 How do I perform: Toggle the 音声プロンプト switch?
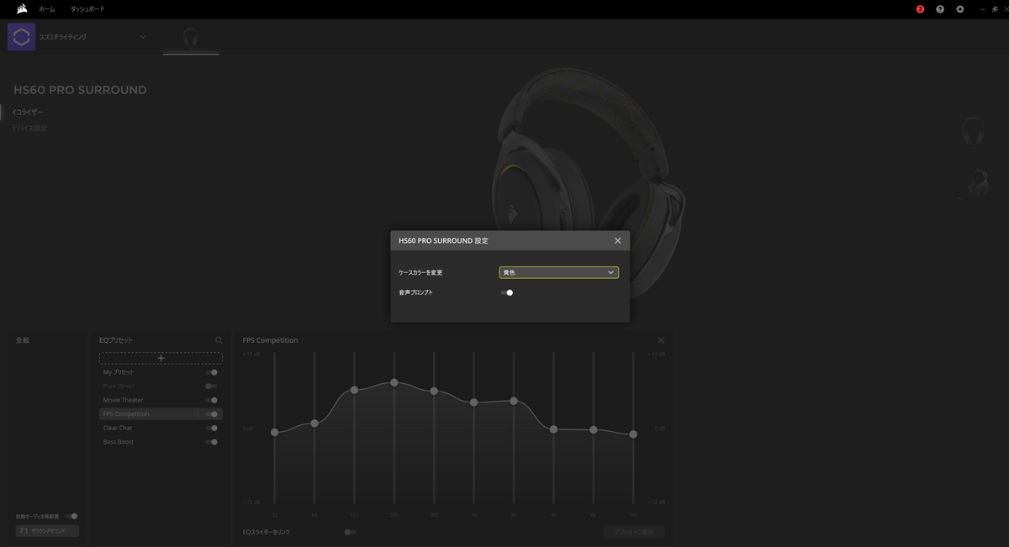(x=506, y=292)
